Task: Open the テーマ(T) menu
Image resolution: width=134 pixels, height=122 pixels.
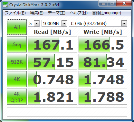Action: (x=56, y=13)
